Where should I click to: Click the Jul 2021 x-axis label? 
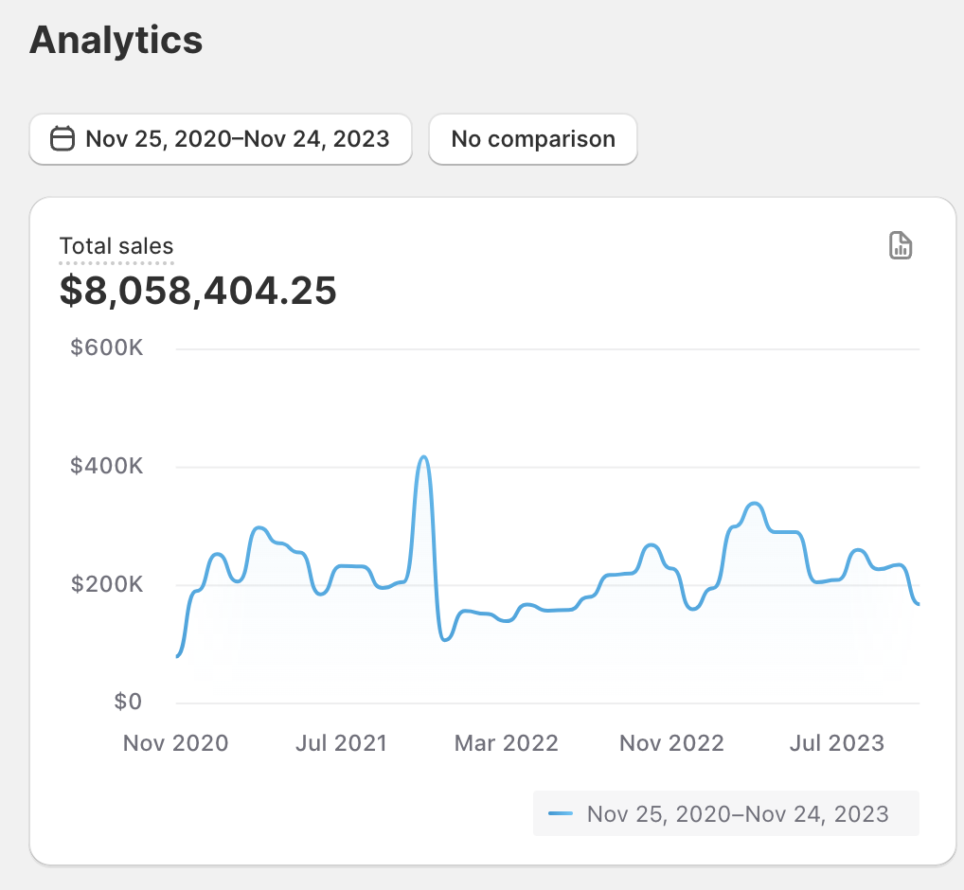click(x=341, y=743)
